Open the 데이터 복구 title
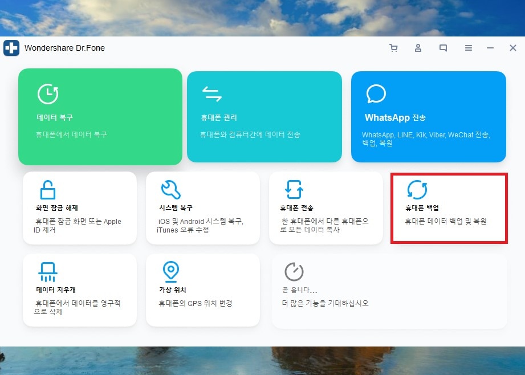525x375 pixels. coord(55,117)
